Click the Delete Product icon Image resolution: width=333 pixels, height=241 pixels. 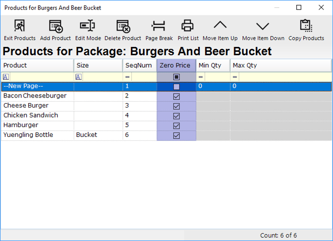coord(123,26)
